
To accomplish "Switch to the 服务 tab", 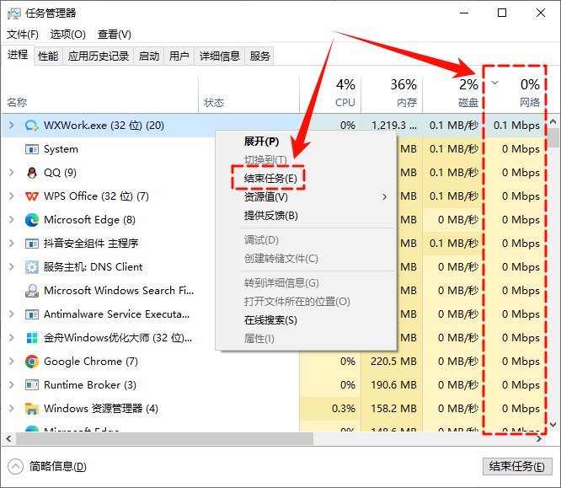I will point(259,56).
